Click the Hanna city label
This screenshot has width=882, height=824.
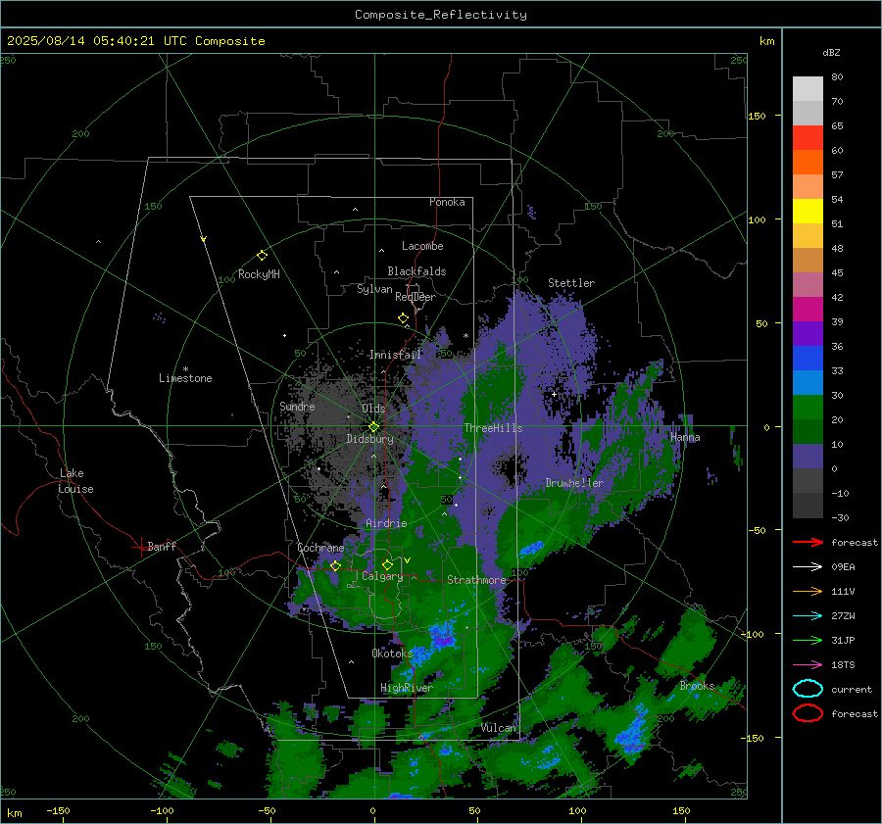pos(685,437)
